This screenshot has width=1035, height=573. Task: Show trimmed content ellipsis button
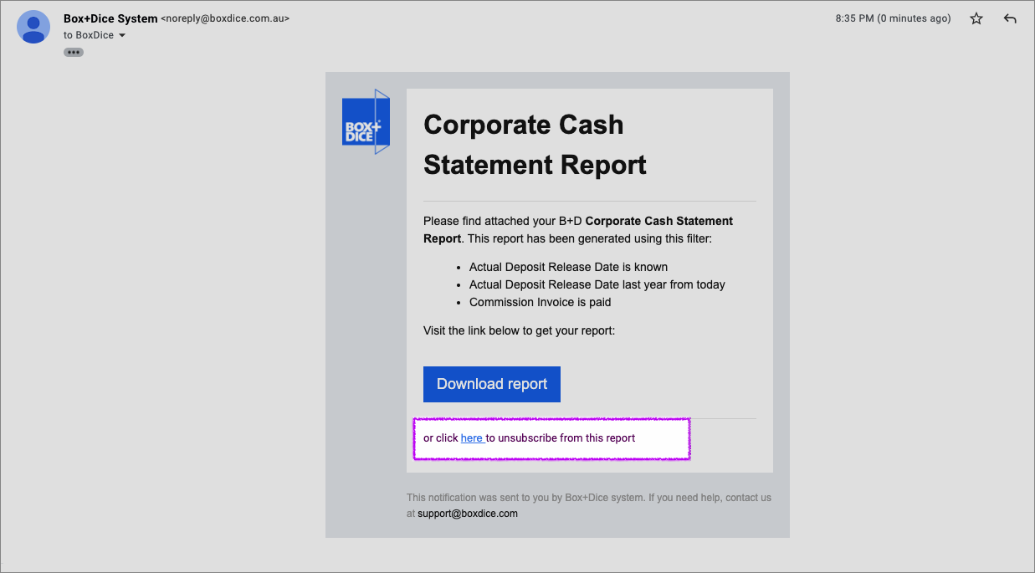click(x=74, y=52)
